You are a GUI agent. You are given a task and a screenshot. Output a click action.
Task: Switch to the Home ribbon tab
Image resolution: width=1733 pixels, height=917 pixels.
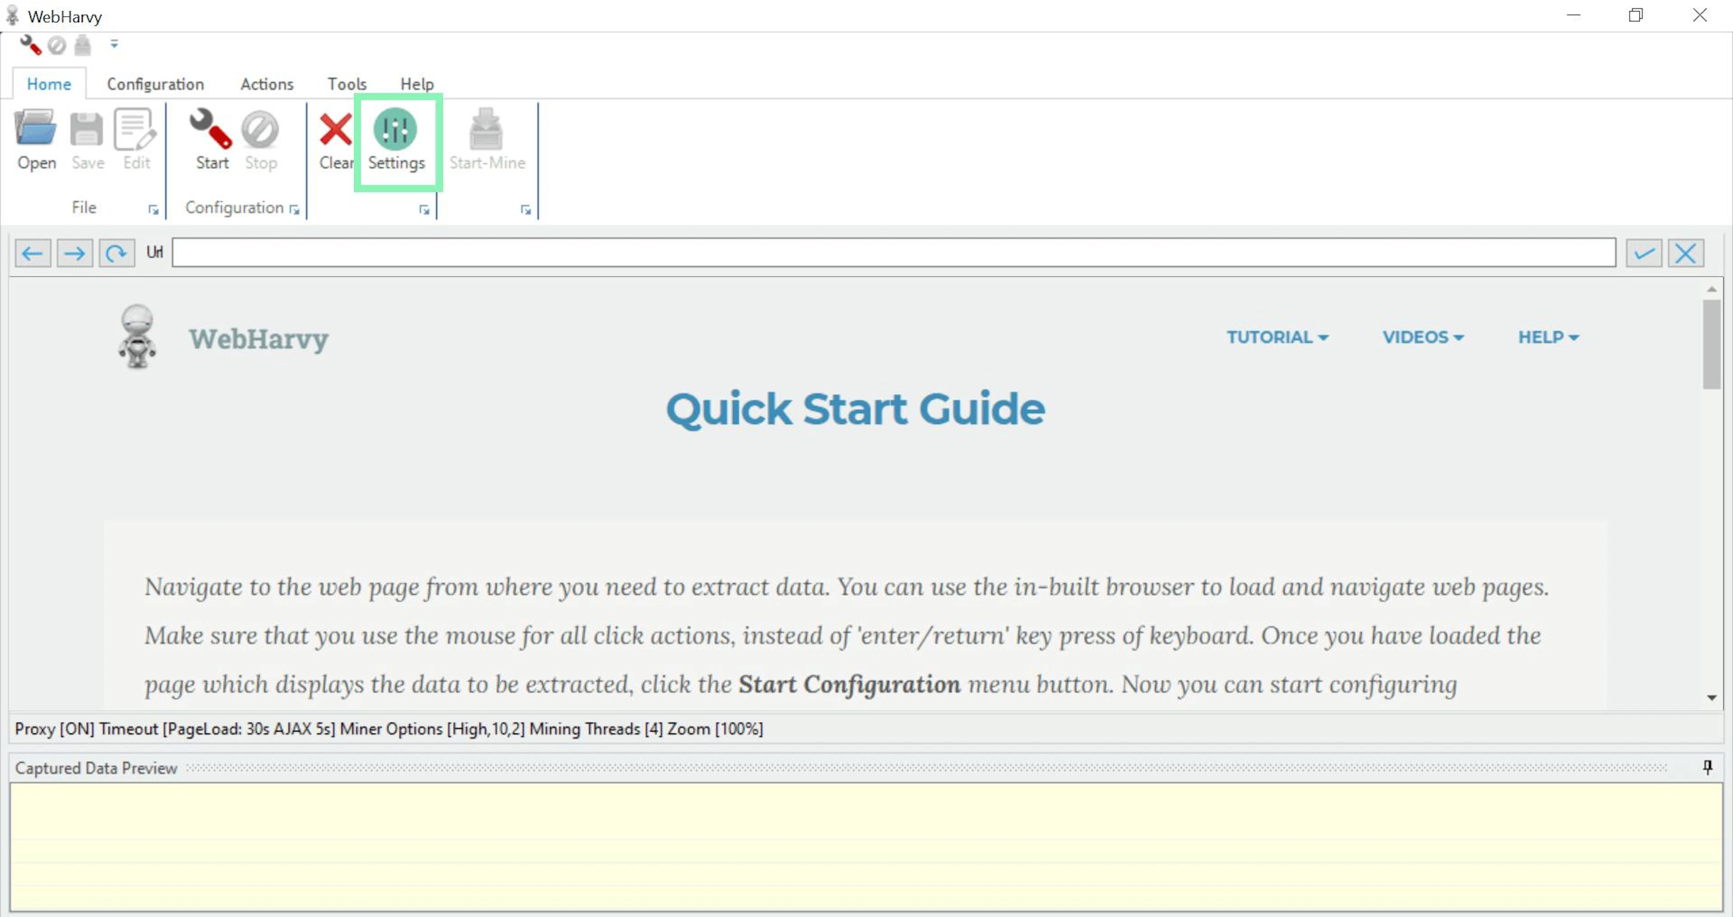[49, 84]
